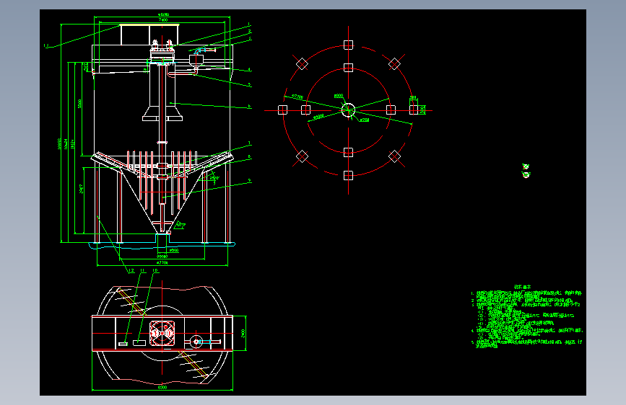This screenshot has height=405, width=626.
Task: Pick callout number 12 under elevation view
Action: click(131, 271)
